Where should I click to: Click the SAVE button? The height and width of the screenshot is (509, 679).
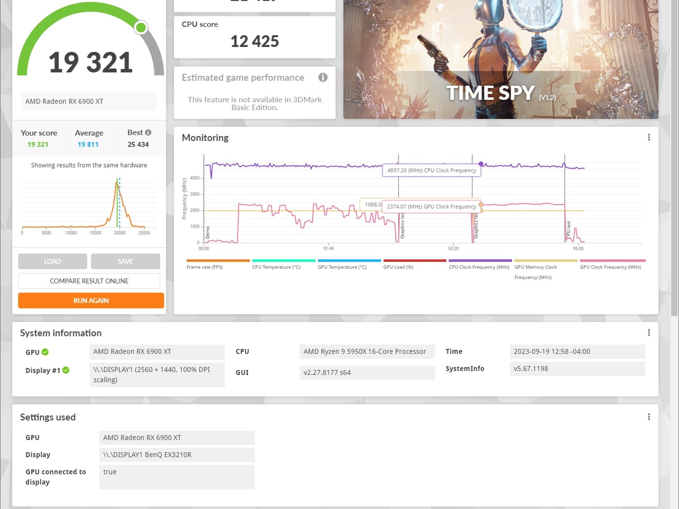tap(126, 261)
